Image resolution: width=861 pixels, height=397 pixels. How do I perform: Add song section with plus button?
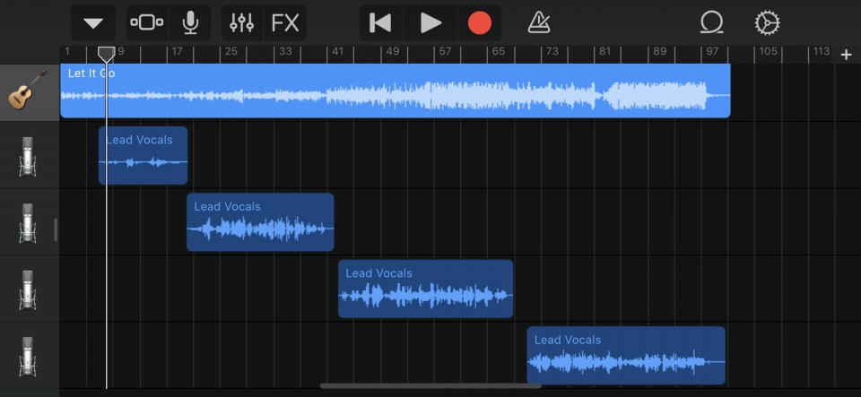(x=846, y=55)
